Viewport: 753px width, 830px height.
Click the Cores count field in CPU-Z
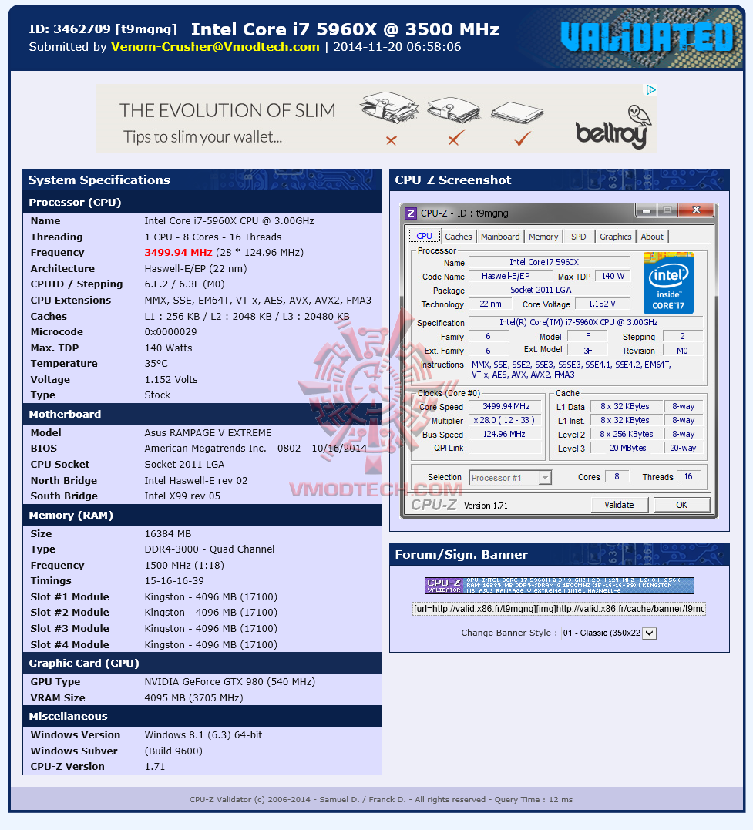pos(617,477)
